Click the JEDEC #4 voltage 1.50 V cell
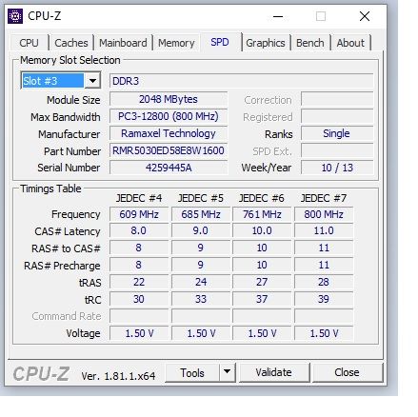The height and width of the screenshot is (417, 418). tap(139, 333)
